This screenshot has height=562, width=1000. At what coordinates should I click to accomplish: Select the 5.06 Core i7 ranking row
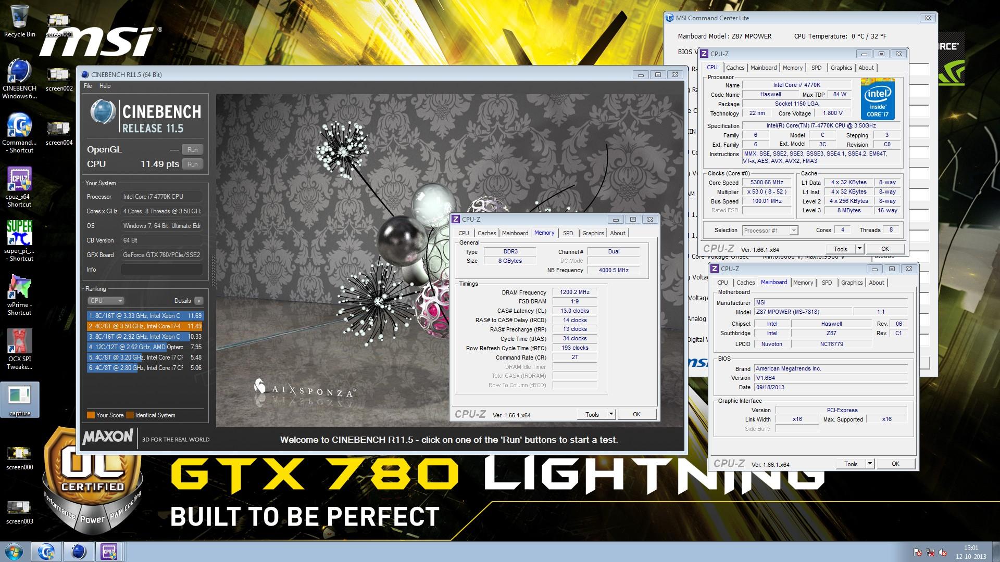click(145, 368)
